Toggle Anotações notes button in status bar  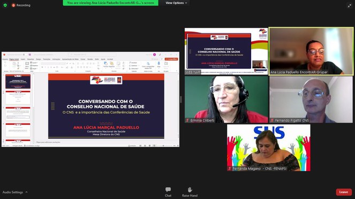pyautogui.click(x=132, y=146)
